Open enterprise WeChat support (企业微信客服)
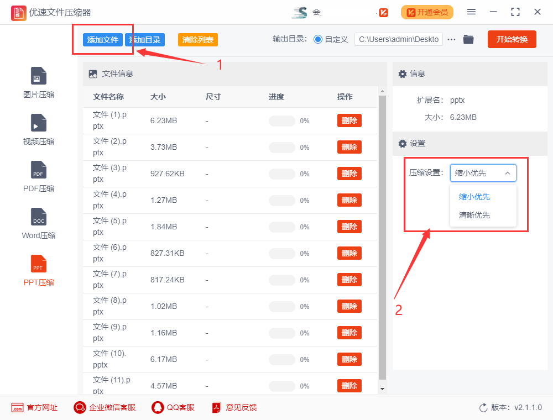The image size is (553, 420). [x=105, y=408]
